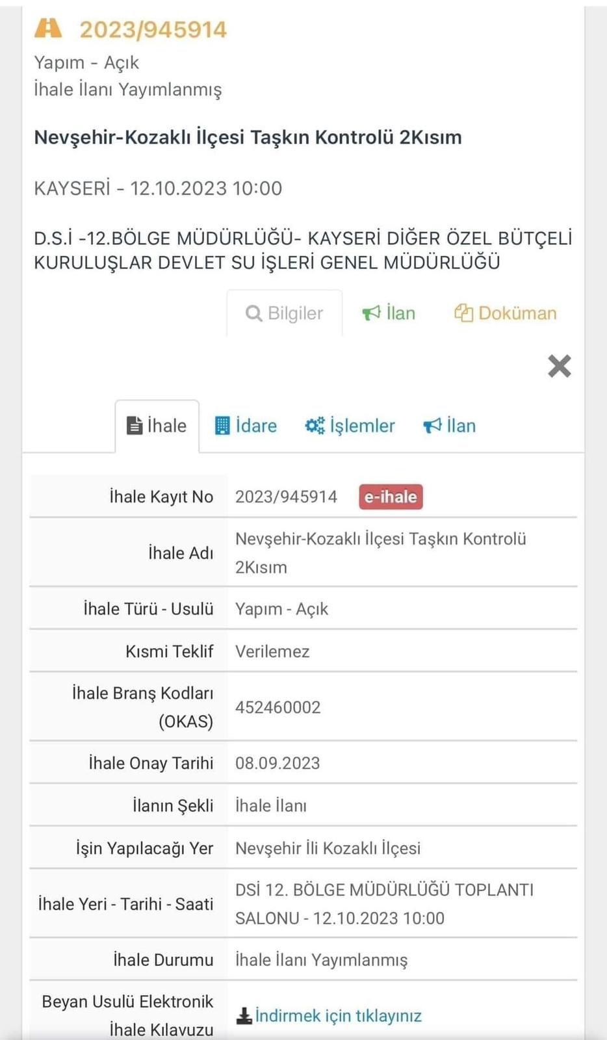Click the blue megaphone İlan icon
Screen dimensions: 607x1040
432,426
